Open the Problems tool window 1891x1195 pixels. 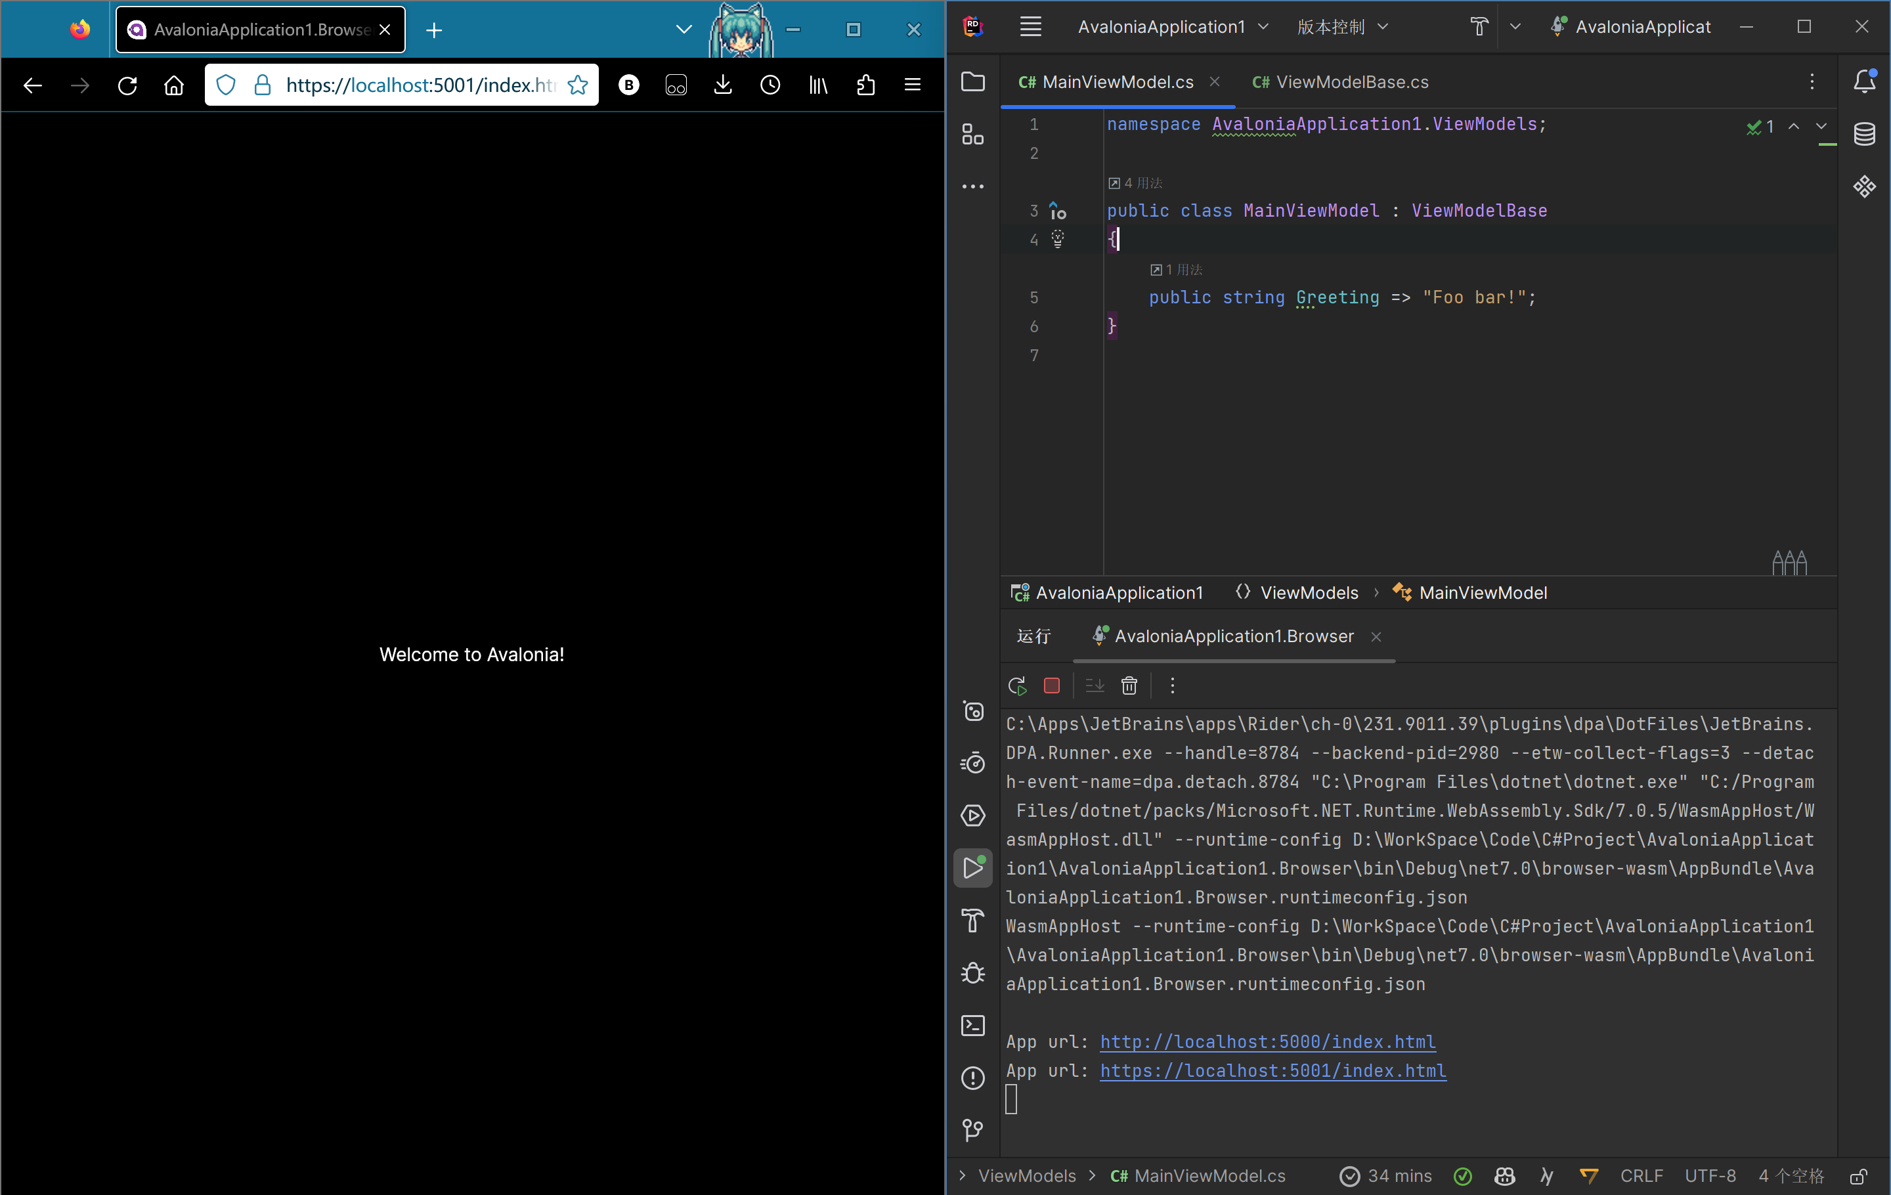(x=973, y=1079)
